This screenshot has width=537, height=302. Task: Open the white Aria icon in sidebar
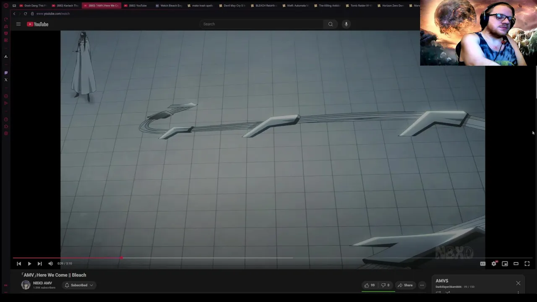click(x=6, y=57)
